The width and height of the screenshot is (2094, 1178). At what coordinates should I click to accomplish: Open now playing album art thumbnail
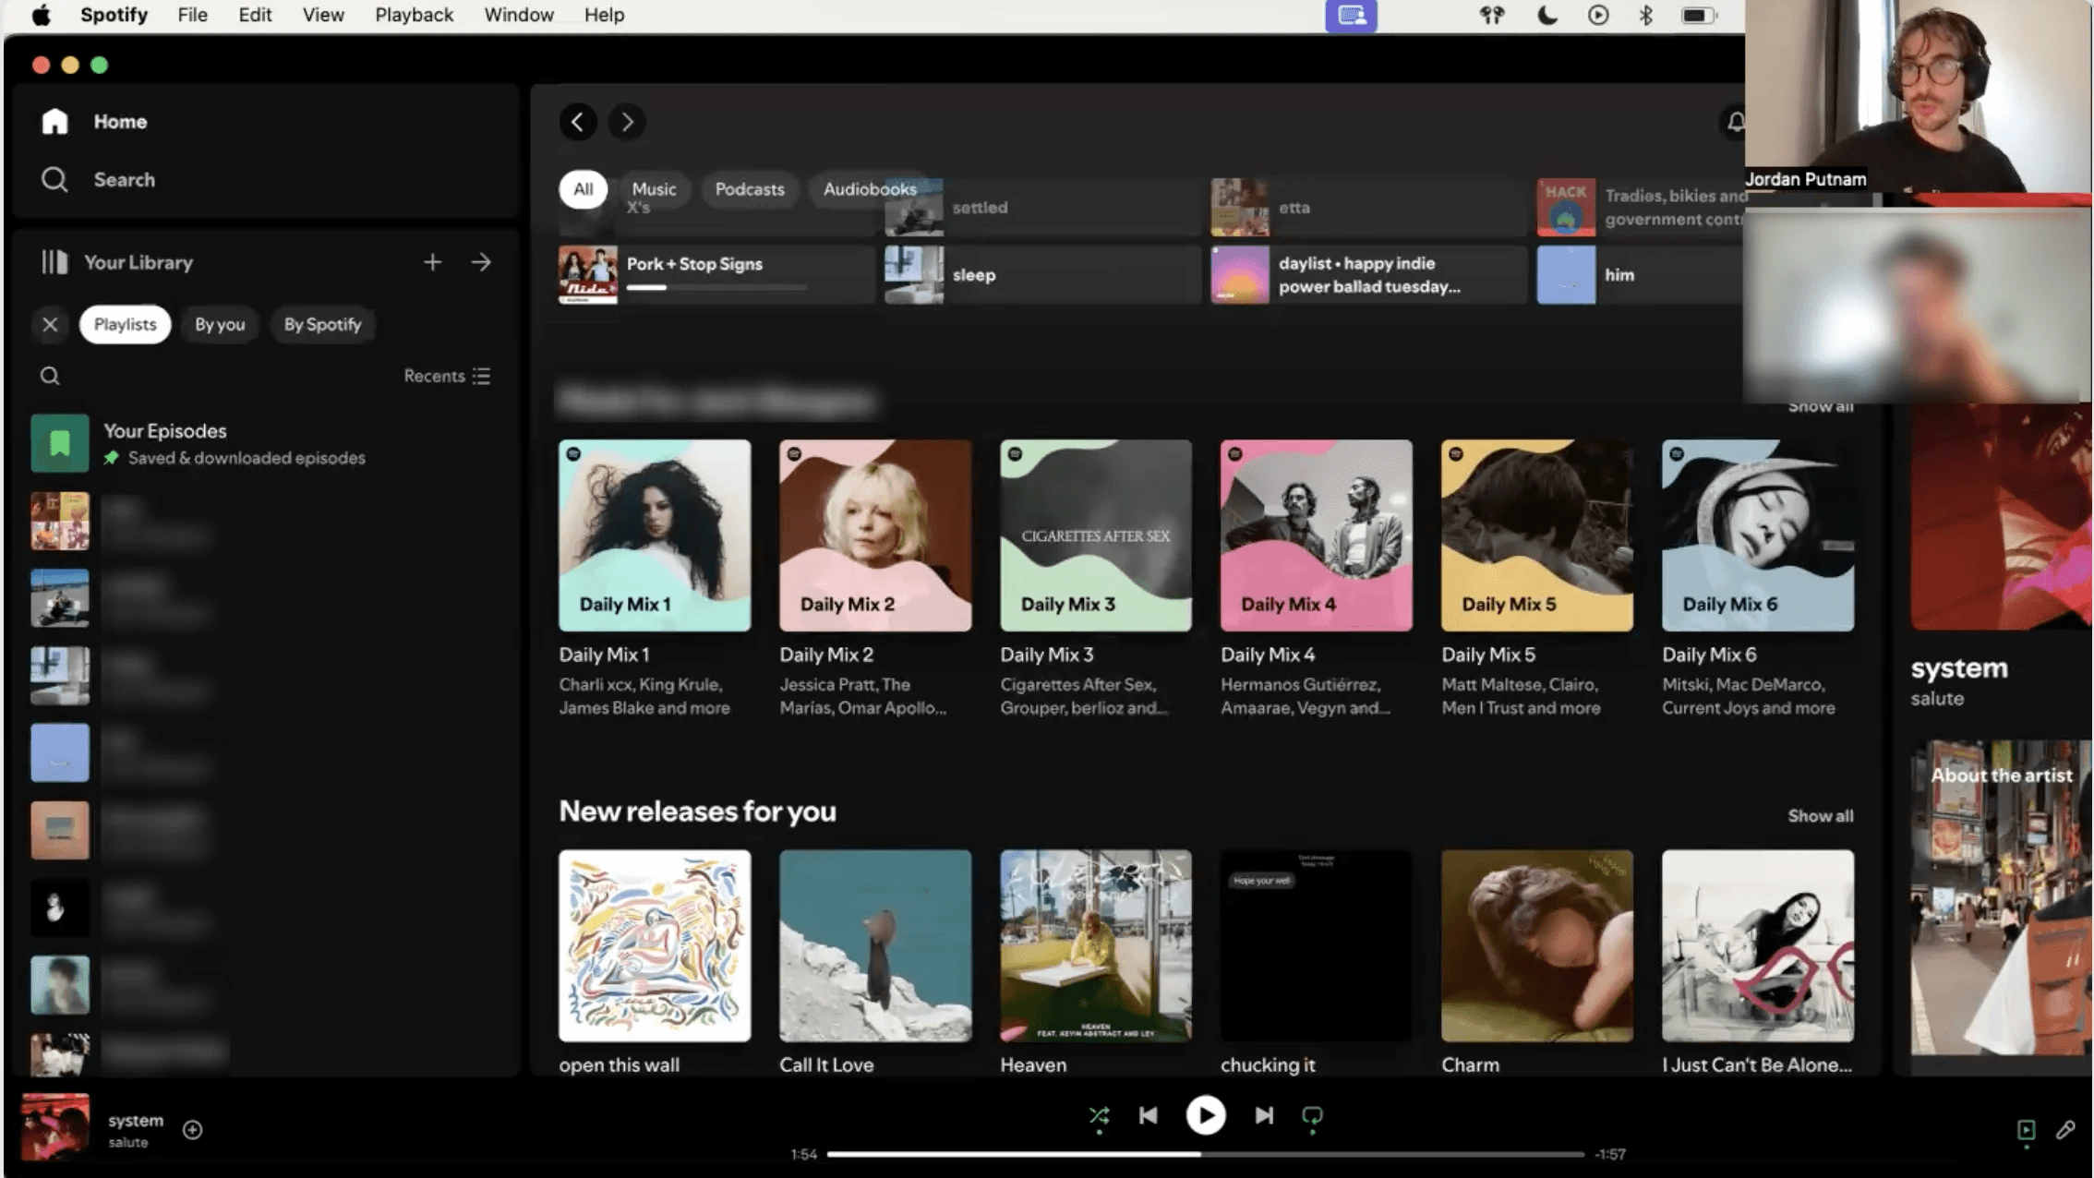pyautogui.click(x=55, y=1127)
